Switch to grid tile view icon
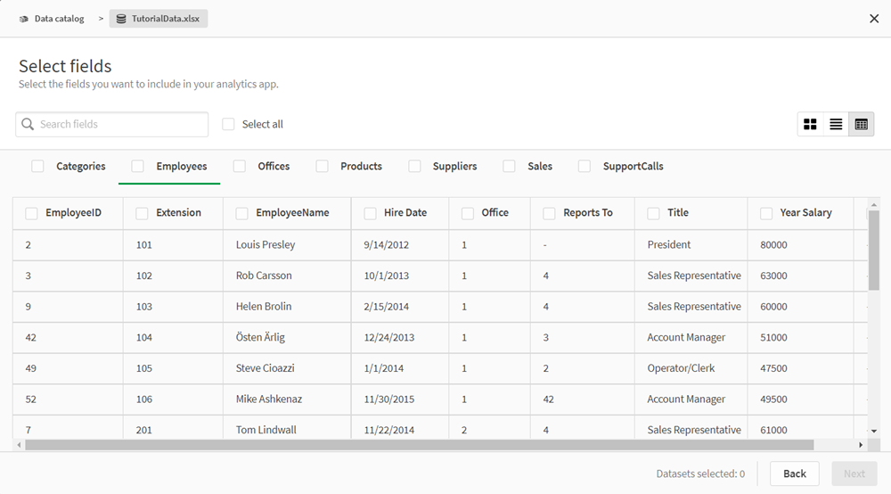The image size is (891, 494). 810,125
